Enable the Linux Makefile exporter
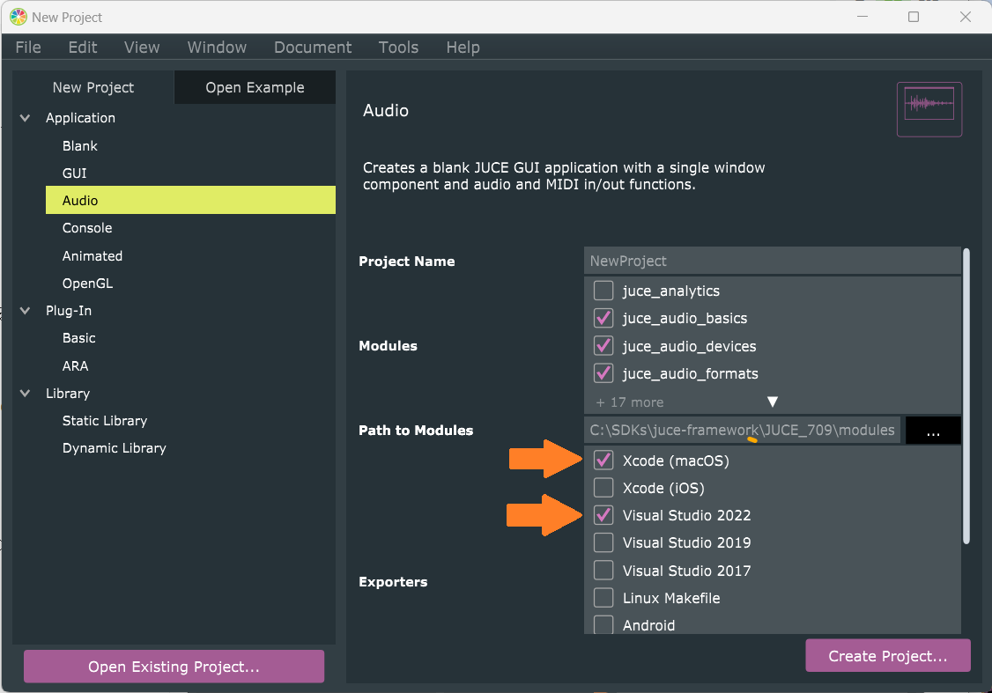992x693 pixels. pyautogui.click(x=603, y=598)
